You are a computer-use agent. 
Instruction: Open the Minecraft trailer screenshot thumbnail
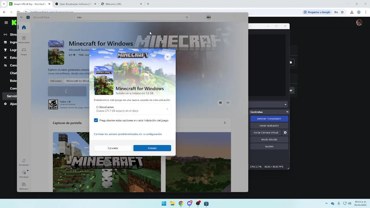(x=107, y=162)
